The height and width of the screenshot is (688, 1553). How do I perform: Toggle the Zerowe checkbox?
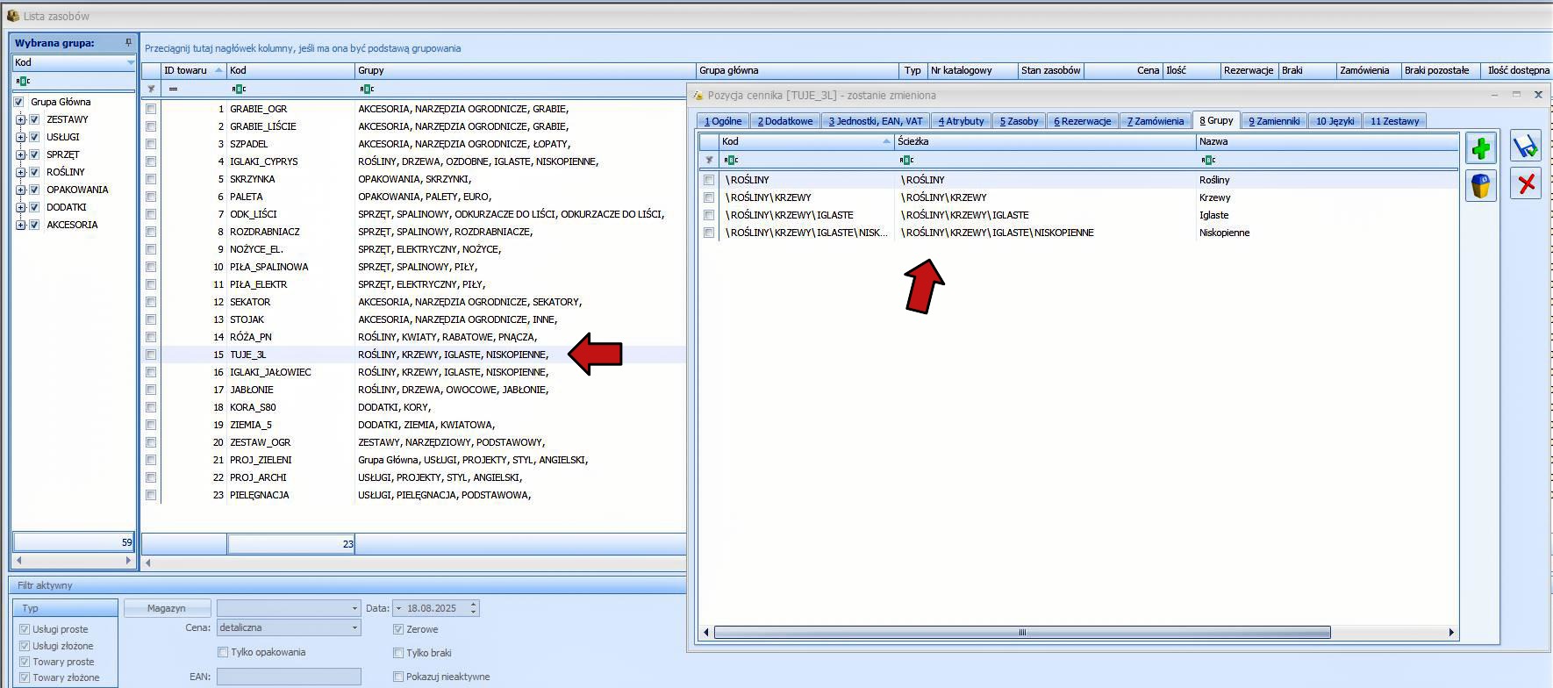398,629
